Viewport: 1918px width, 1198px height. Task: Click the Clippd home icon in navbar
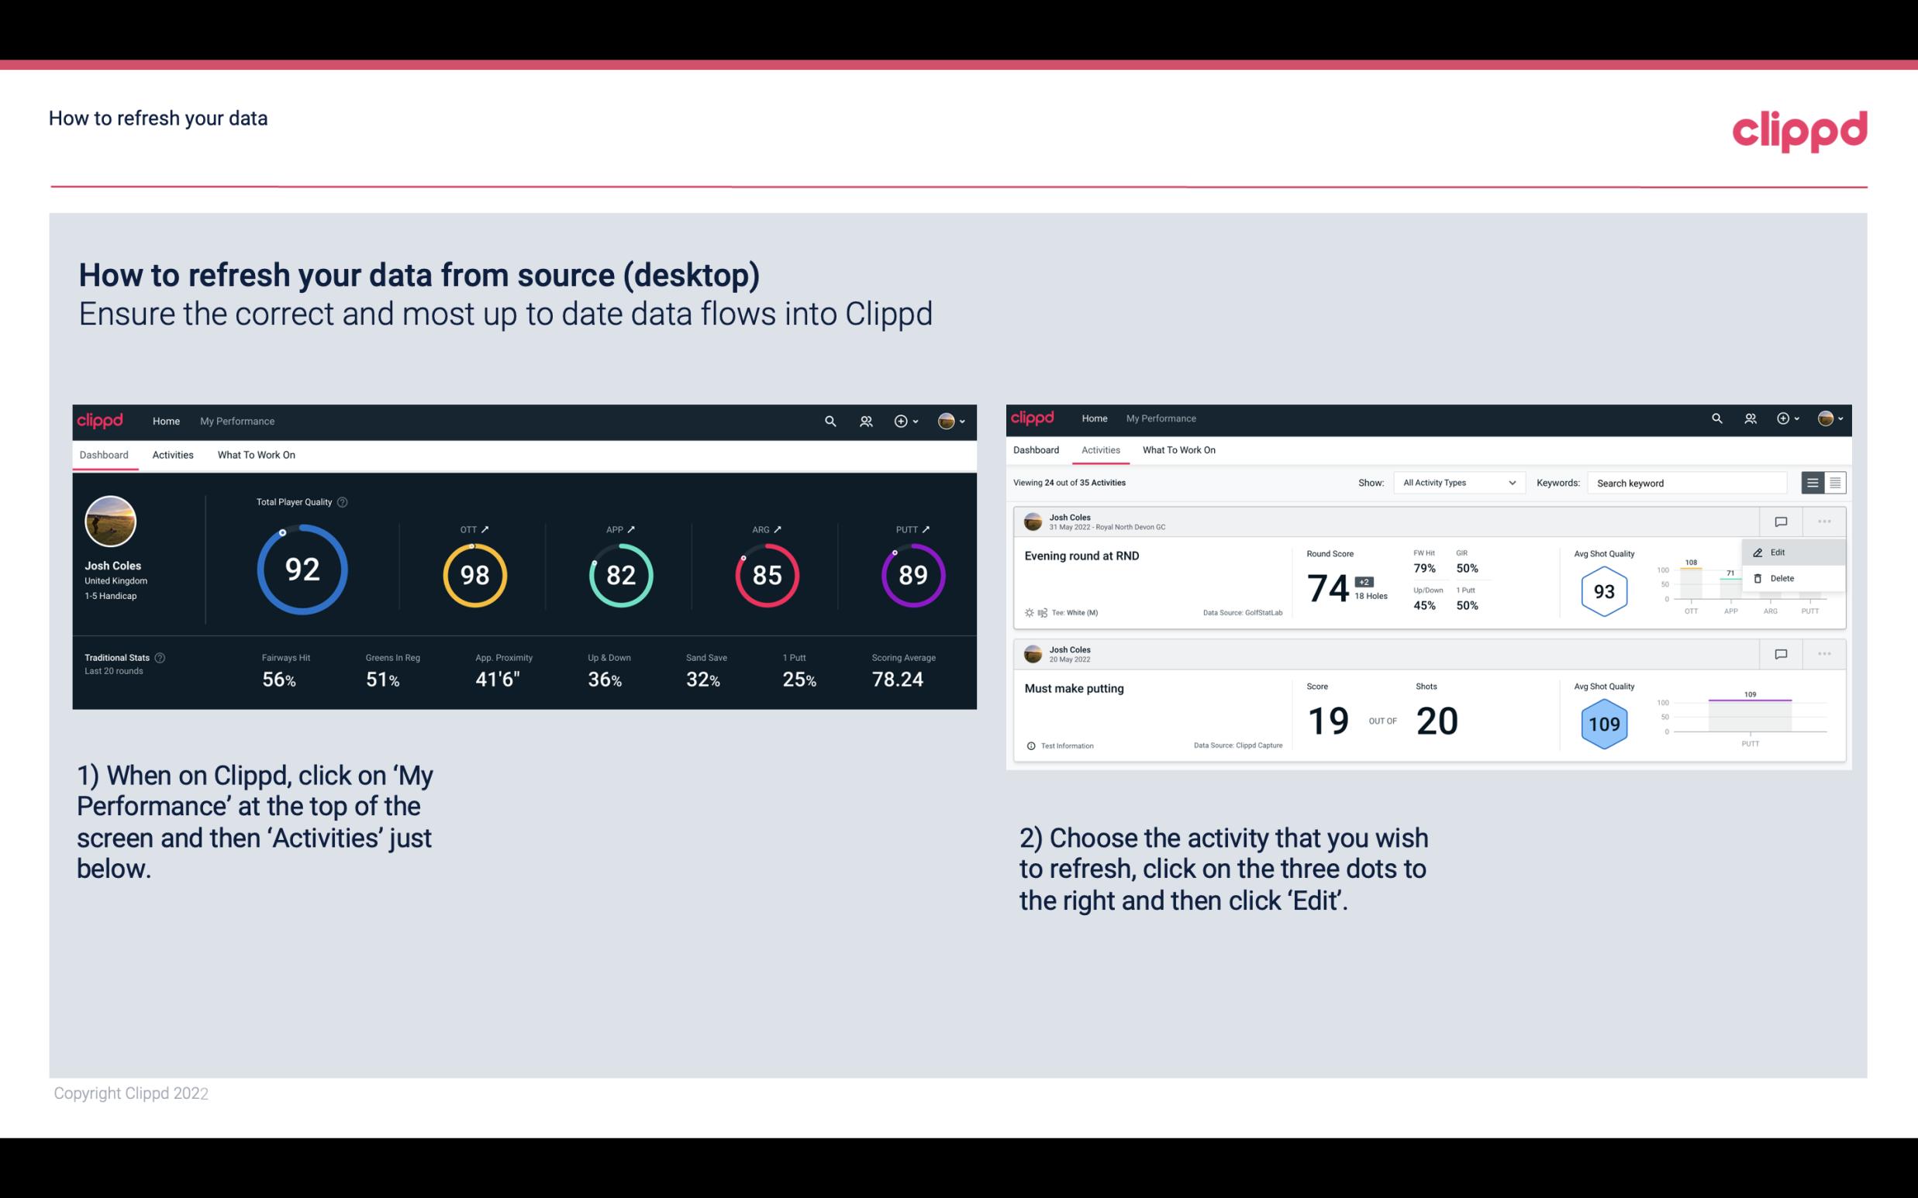pos(99,419)
